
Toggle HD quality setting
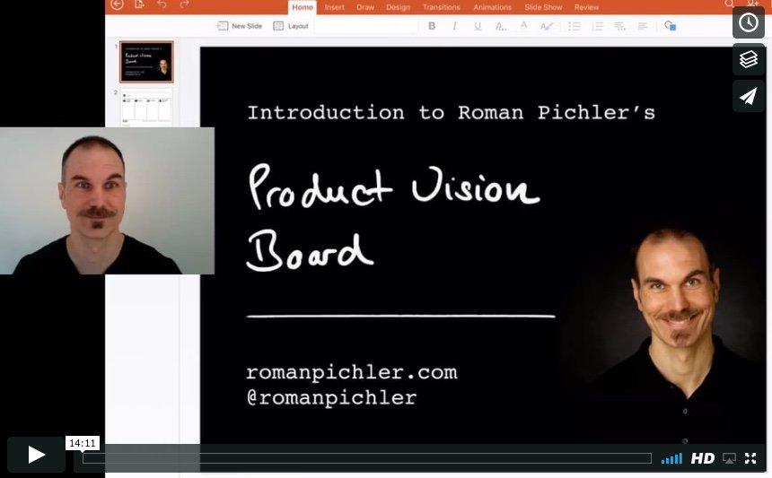pyautogui.click(x=703, y=459)
